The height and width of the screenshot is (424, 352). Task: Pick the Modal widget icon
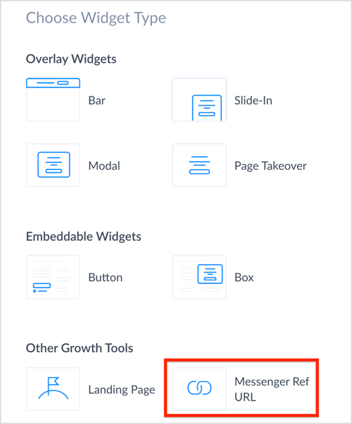coord(53,165)
